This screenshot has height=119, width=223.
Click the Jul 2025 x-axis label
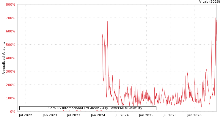coord(170,115)
